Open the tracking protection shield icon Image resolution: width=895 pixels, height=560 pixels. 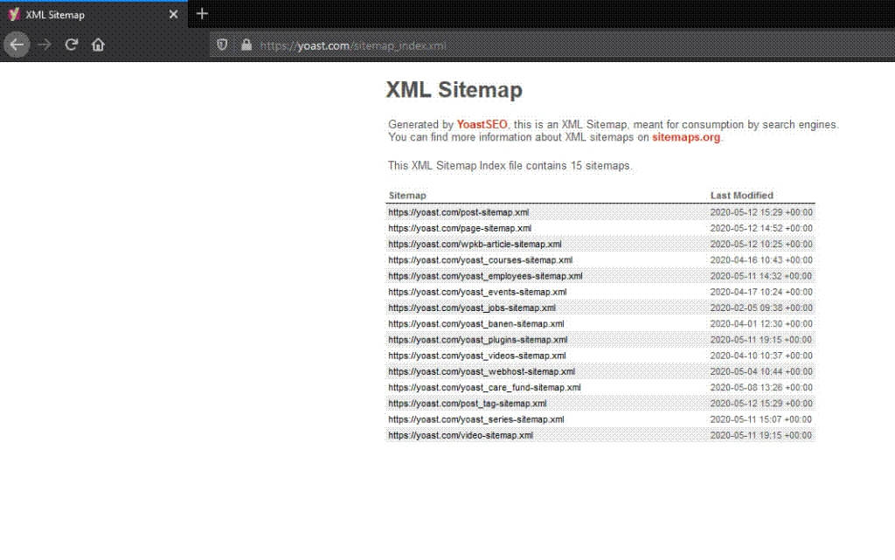[x=223, y=45]
